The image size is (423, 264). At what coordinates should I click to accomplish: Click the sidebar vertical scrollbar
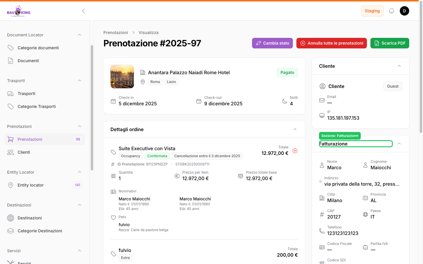pyautogui.click(x=92, y=108)
